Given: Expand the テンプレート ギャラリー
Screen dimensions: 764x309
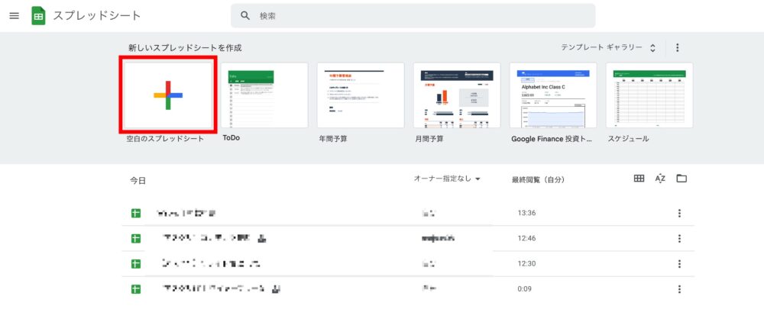Looking at the screenshot, I should (608, 48).
